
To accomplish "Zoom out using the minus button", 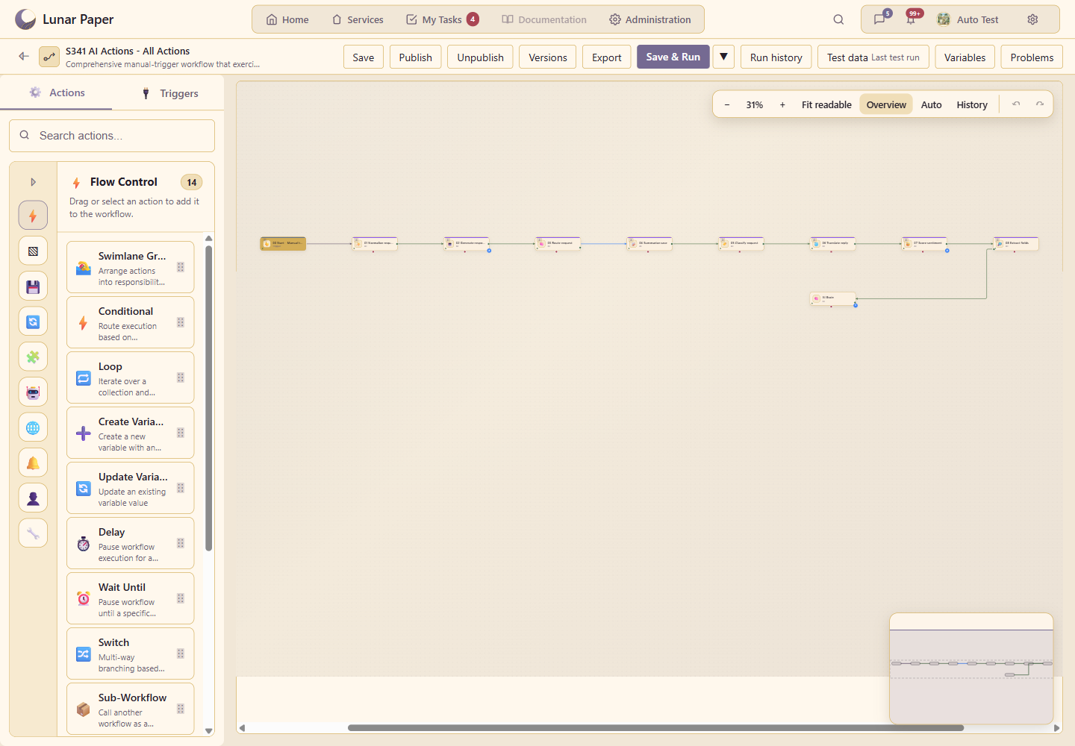I will pos(727,104).
